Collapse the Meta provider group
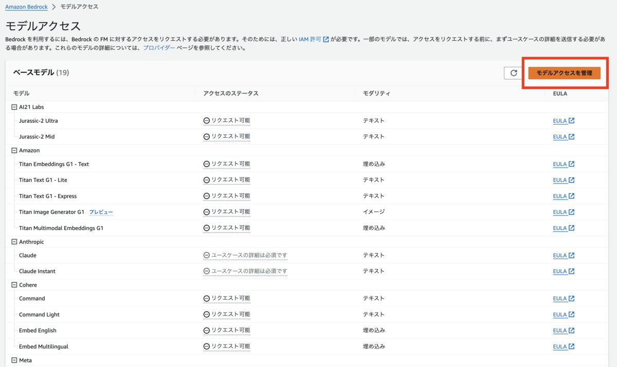 click(x=14, y=360)
